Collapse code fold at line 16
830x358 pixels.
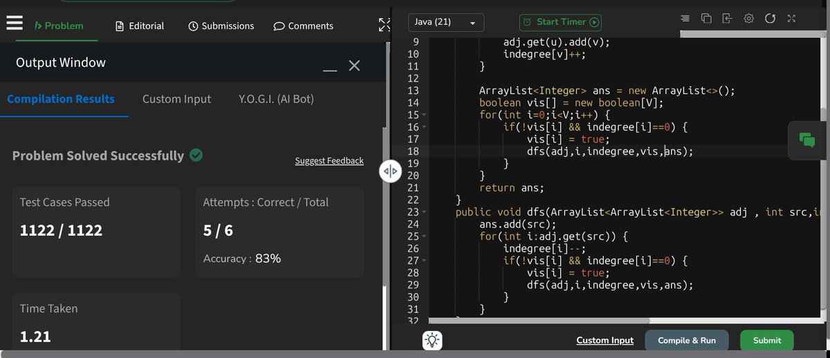pyautogui.click(x=423, y=127)
